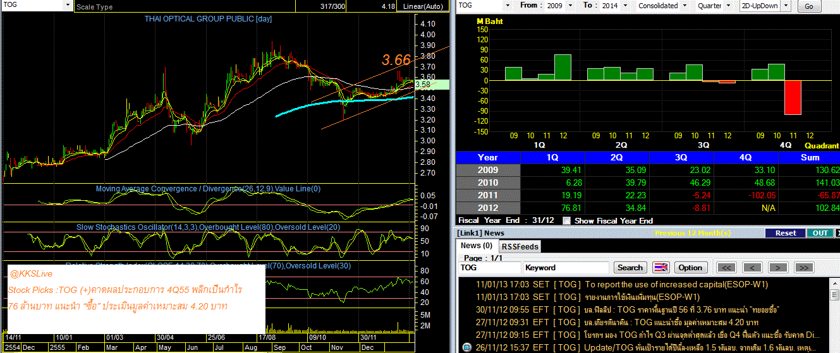Toggle the Thai/English language flag icon

click(660, 268)
